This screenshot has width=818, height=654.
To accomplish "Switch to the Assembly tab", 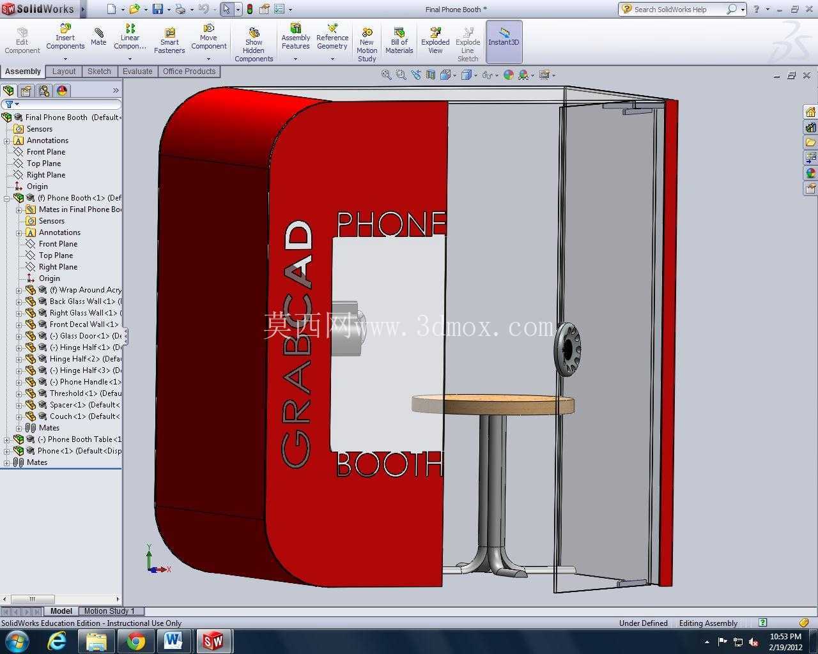I will coord(23,72).
